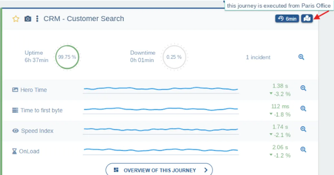Click the Hero Time label
Viewport: 334px width, 175px height.
point(34,90)
